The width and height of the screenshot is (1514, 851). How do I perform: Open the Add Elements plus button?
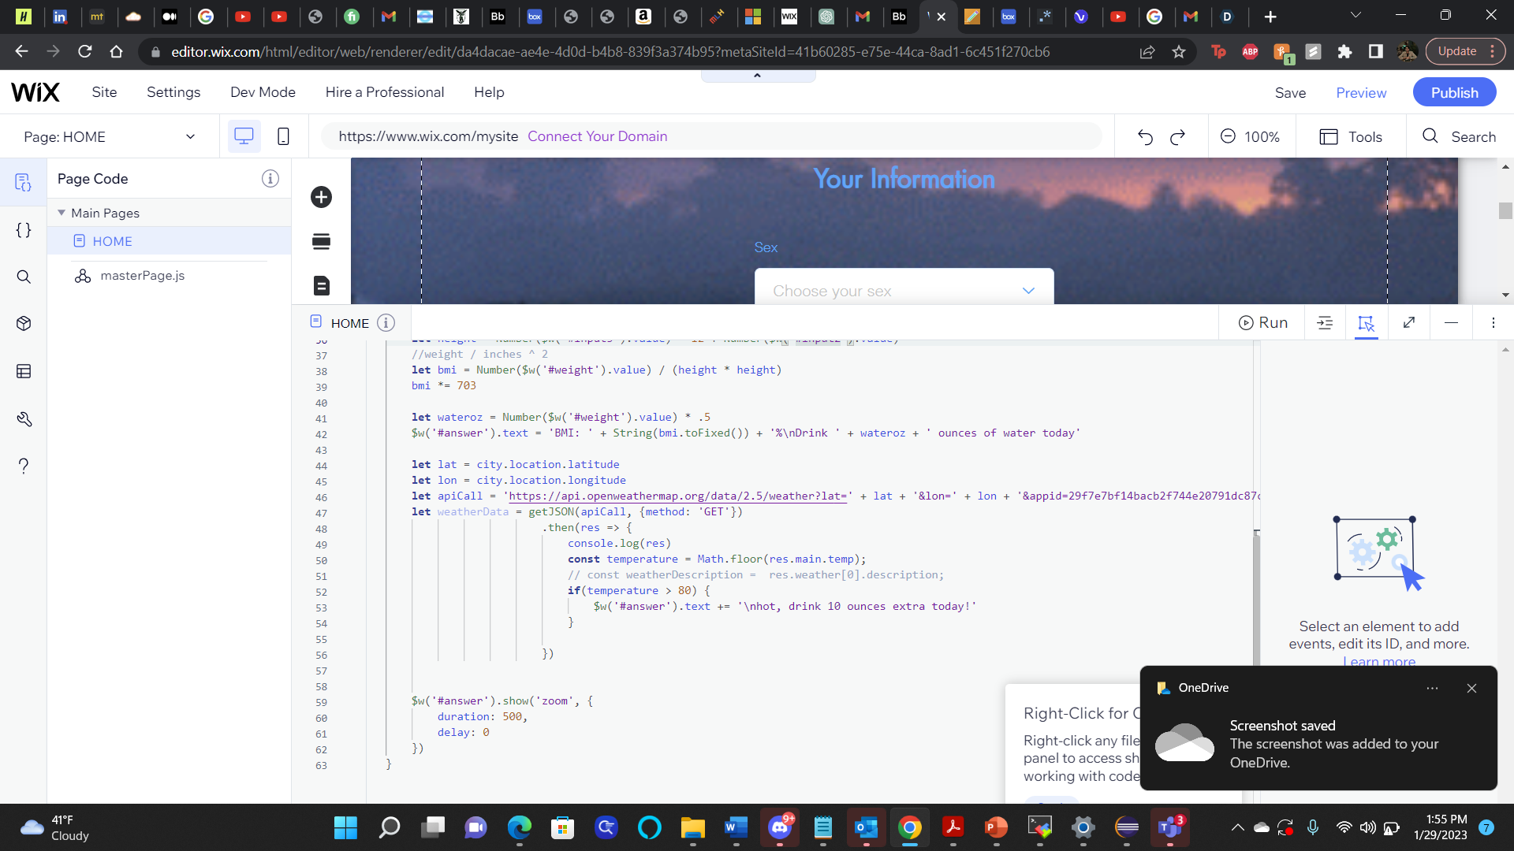point(321,197)
